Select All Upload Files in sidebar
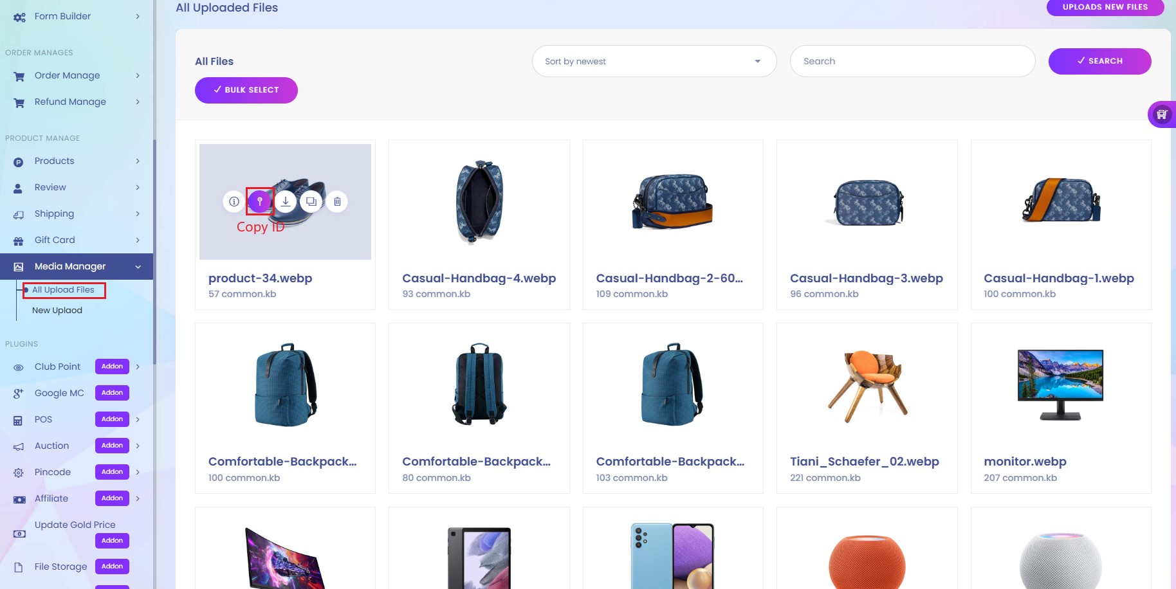The width and height of the screenshot is (1176, 589). click(x=63, y=290)
